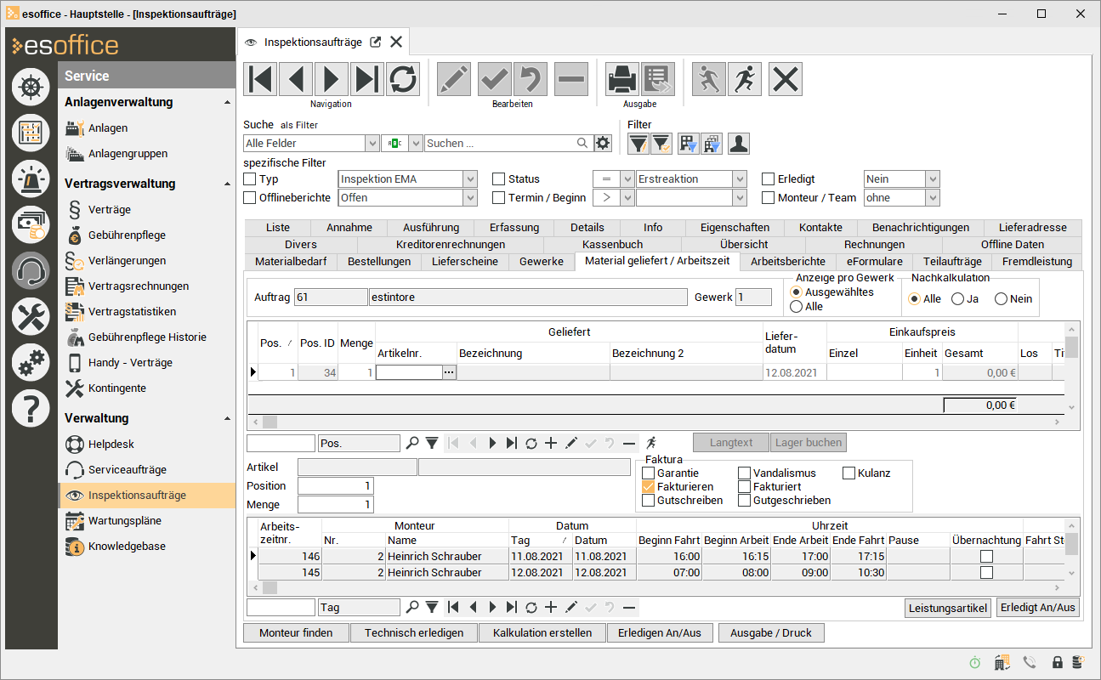Image resolution: width=1101 pixels, height=680 pixels.
Task: Open the headset Service module in sidebar
Action: (31, 272)
